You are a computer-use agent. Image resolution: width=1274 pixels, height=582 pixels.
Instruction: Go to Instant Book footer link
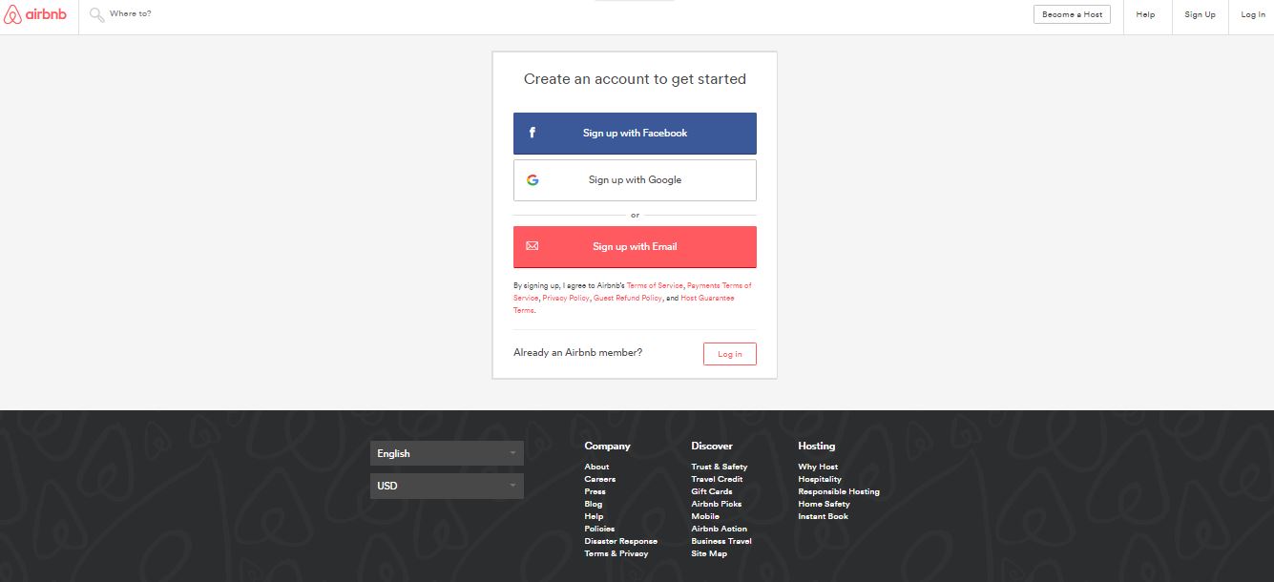click(x=823, y=516)
